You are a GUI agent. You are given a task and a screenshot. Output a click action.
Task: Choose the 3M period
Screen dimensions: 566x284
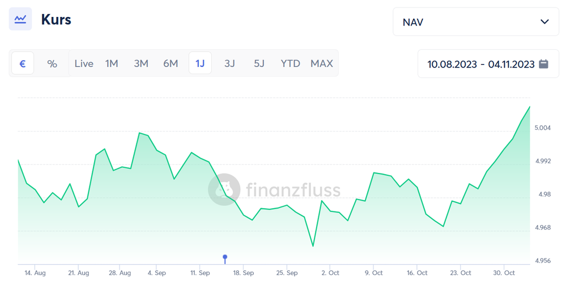[x=141, y=63]
